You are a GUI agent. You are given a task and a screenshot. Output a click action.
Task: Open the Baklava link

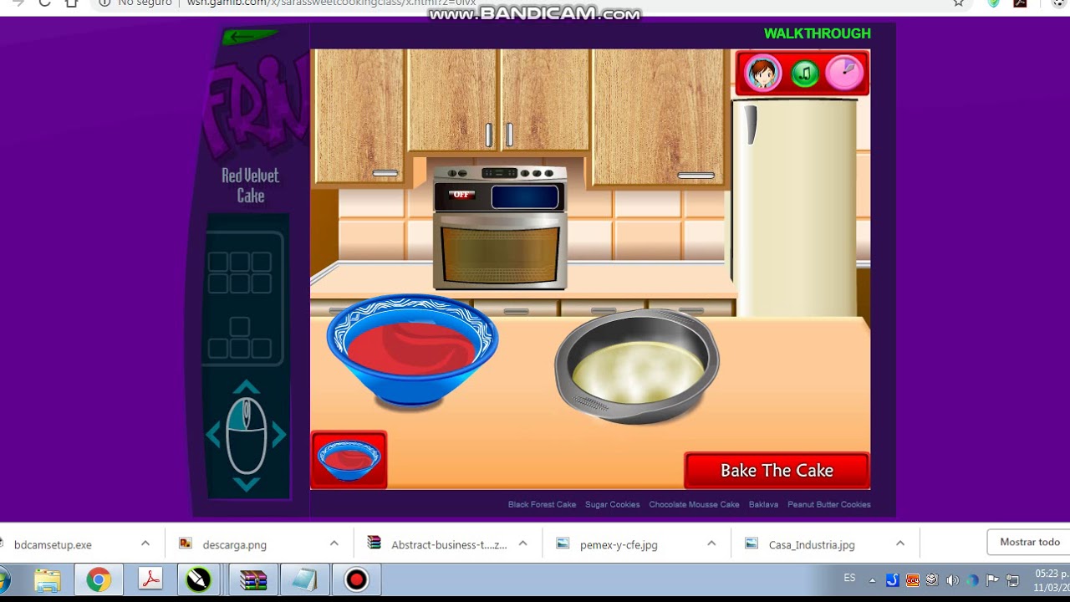click(x=763, y=504)
